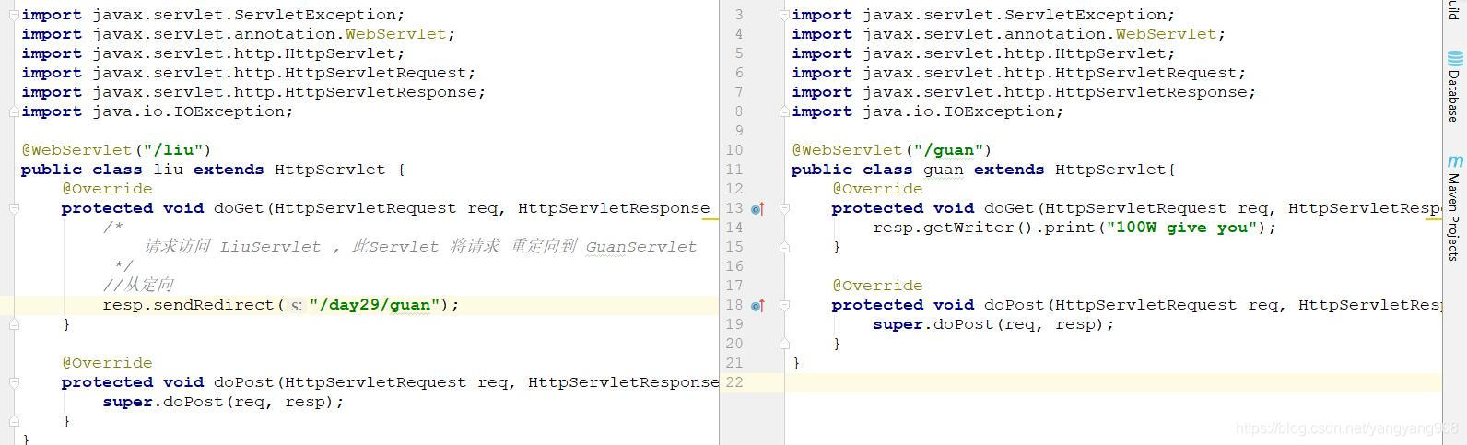Click doGet method name in liu editor

[239, 208]
